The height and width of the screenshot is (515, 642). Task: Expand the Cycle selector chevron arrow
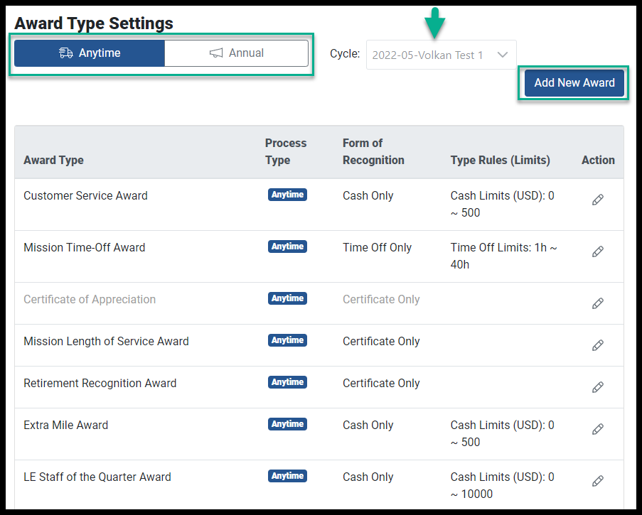(x=503, y=55)
